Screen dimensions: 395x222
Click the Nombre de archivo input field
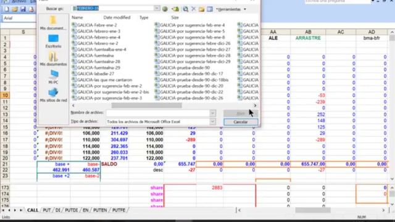(x=158, y=113)
